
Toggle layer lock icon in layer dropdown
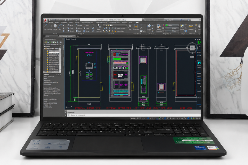(108, 25)
